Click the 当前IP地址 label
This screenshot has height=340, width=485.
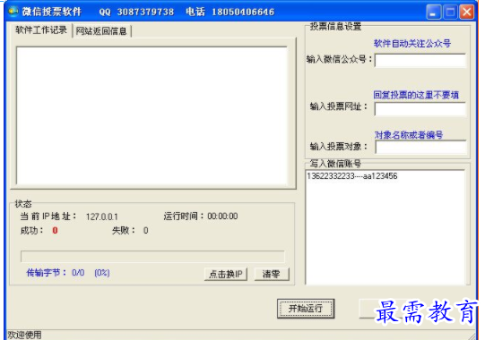coord(48,217)
